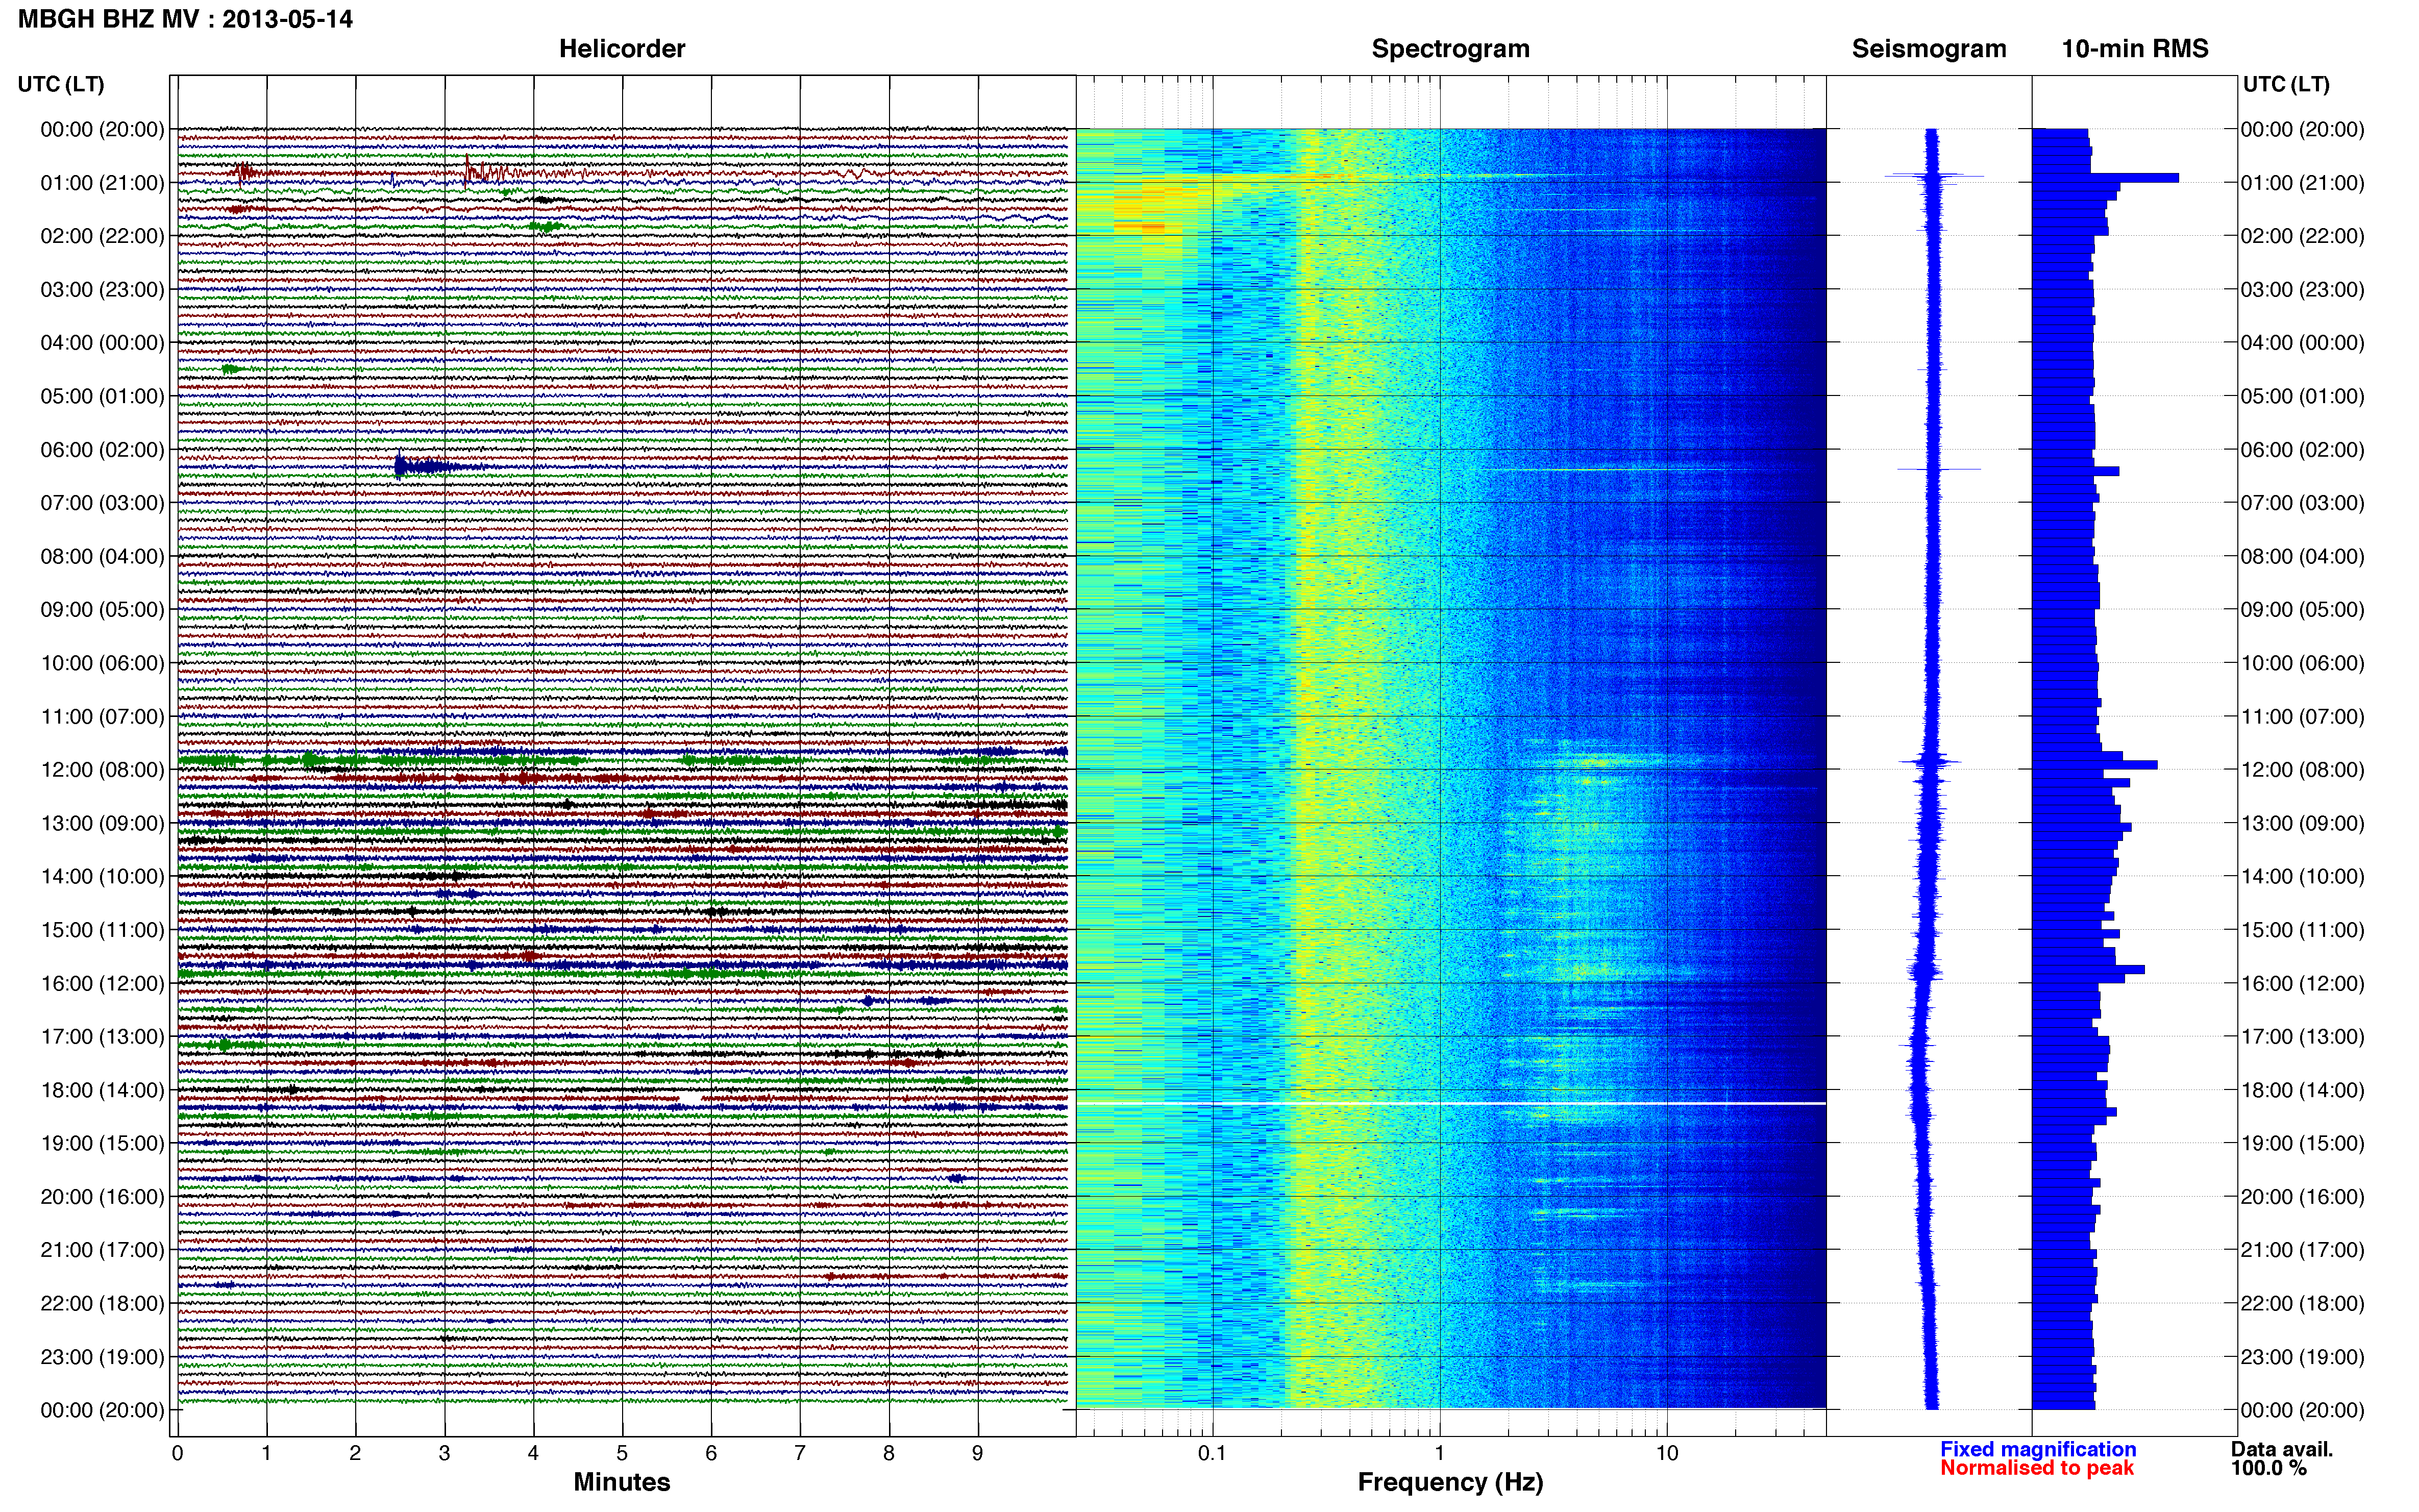The height and width of the screenshot is (1512, 2419).
Task: Click the right '20:00 (16:00)' time label
Action: 2302,1197
